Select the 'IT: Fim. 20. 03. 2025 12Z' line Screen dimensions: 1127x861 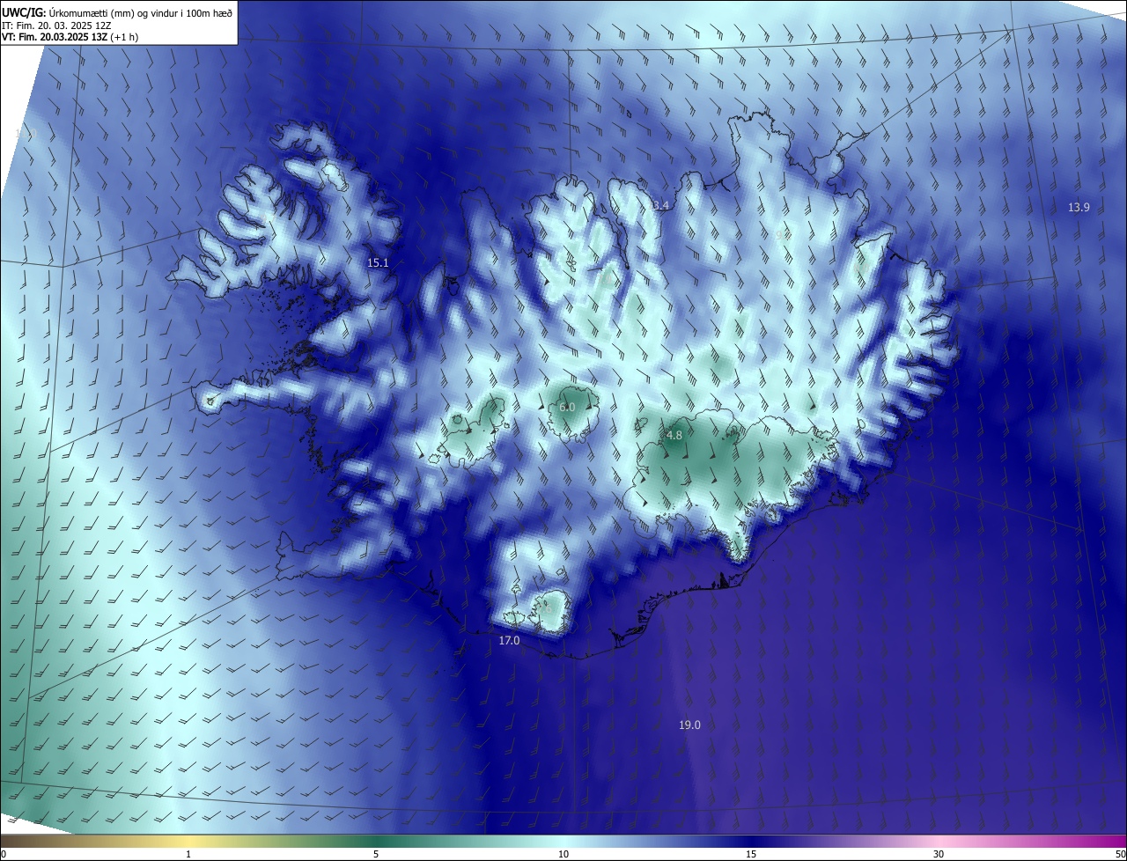point(56,26)
